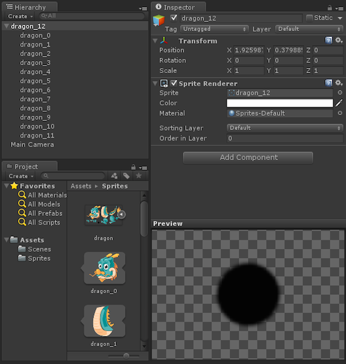Click the Color eyedropper icon

(339, 103)
